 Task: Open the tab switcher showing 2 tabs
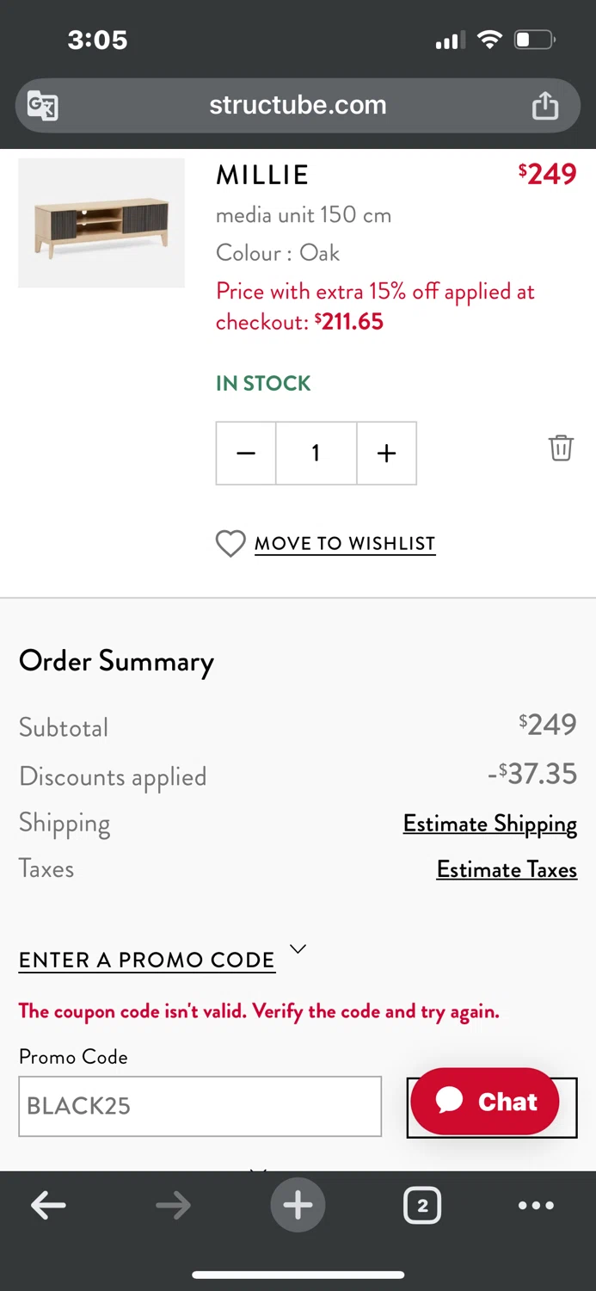point(421,1206)
